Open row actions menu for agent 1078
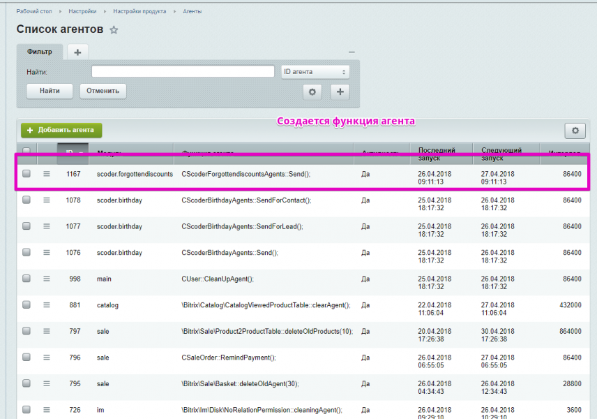The width and height of the screenshot is (597, 419). point(47,200)
